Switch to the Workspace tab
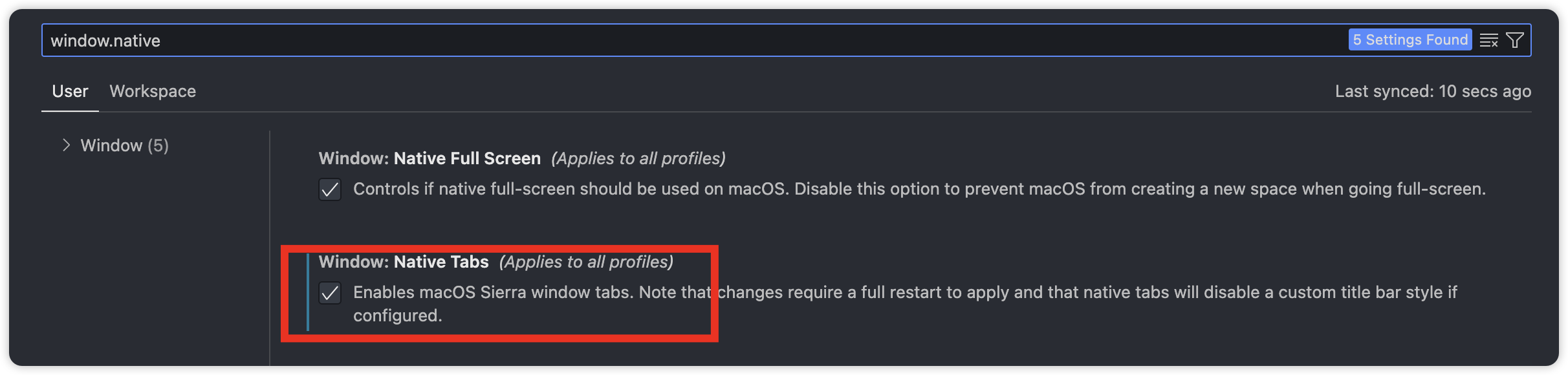 click(x=153, y=91)
